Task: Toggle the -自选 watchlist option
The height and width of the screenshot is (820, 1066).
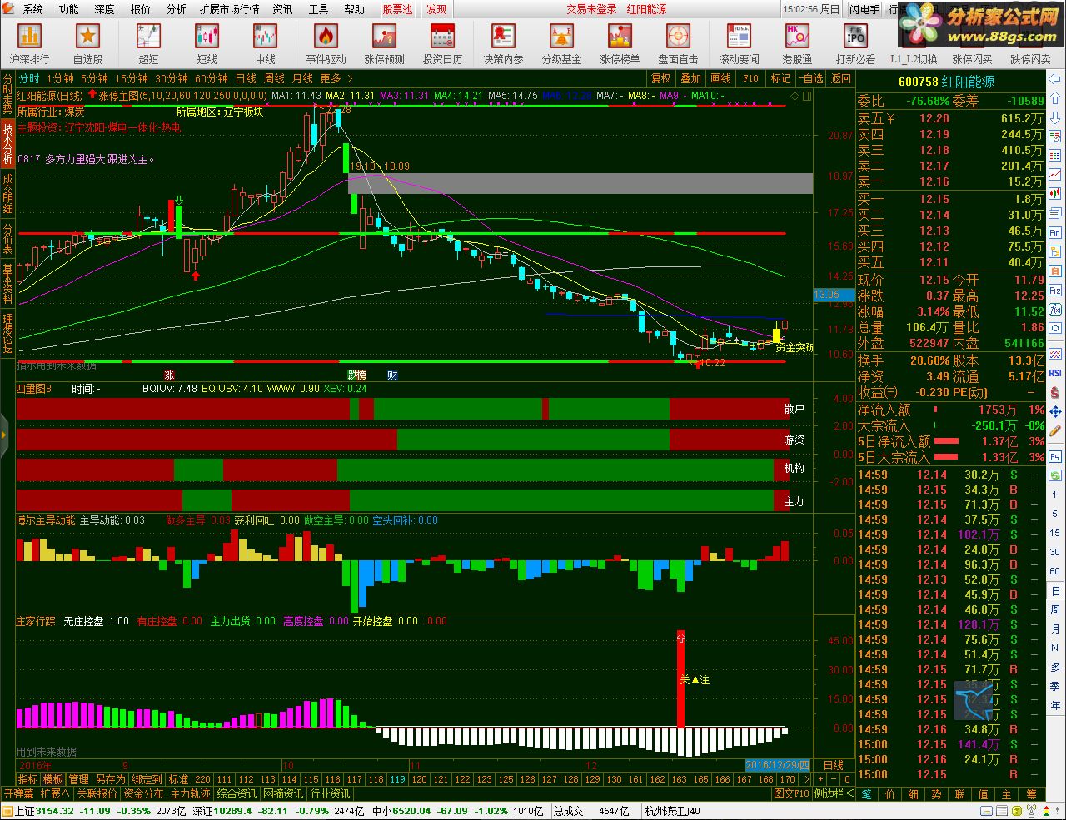Action: click(x=810, y=78)
